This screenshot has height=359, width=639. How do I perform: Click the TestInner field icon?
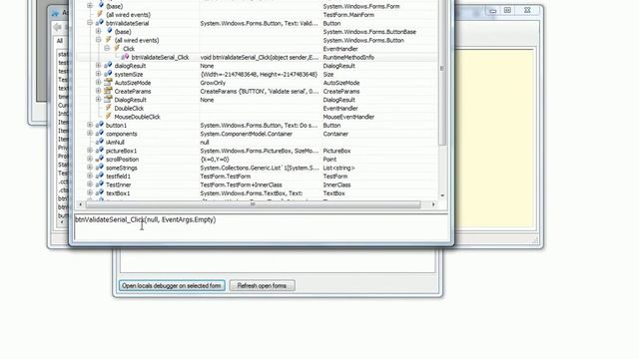pyautogui.click(x=100, y=184)
